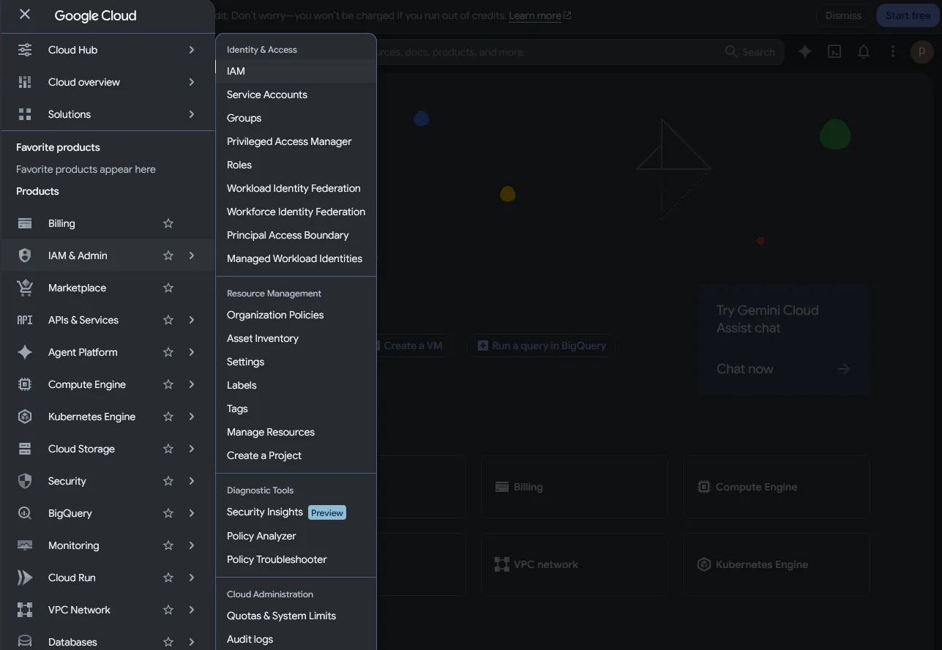Click the Start free button
This screenshot has width=942, height=650.
908,15
